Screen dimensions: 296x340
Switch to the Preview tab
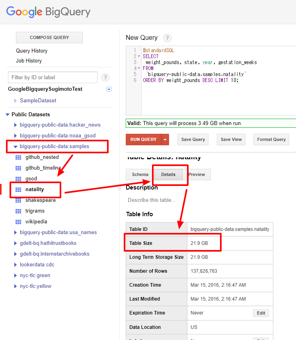click(197, 174)
